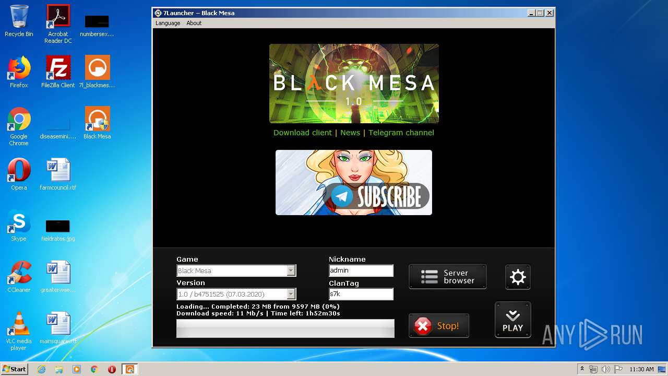668x376 pixels.
Task: Follow the Download client link
Action: coord(303,133)
